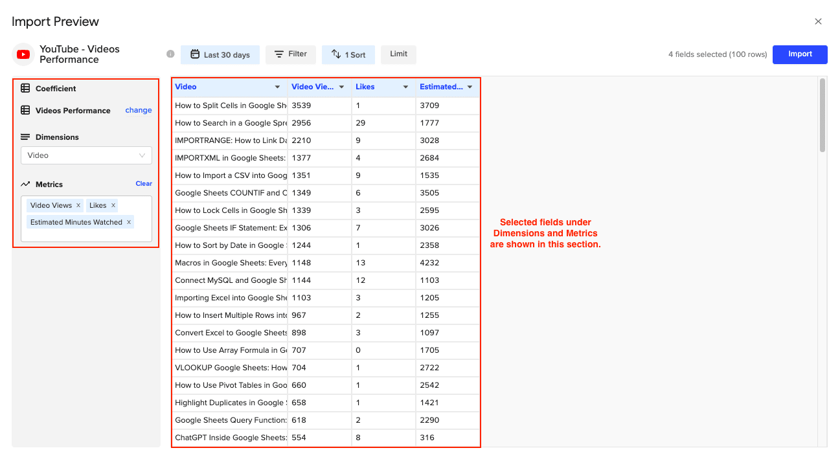Remove the Likes metric tag

[113, 205]
